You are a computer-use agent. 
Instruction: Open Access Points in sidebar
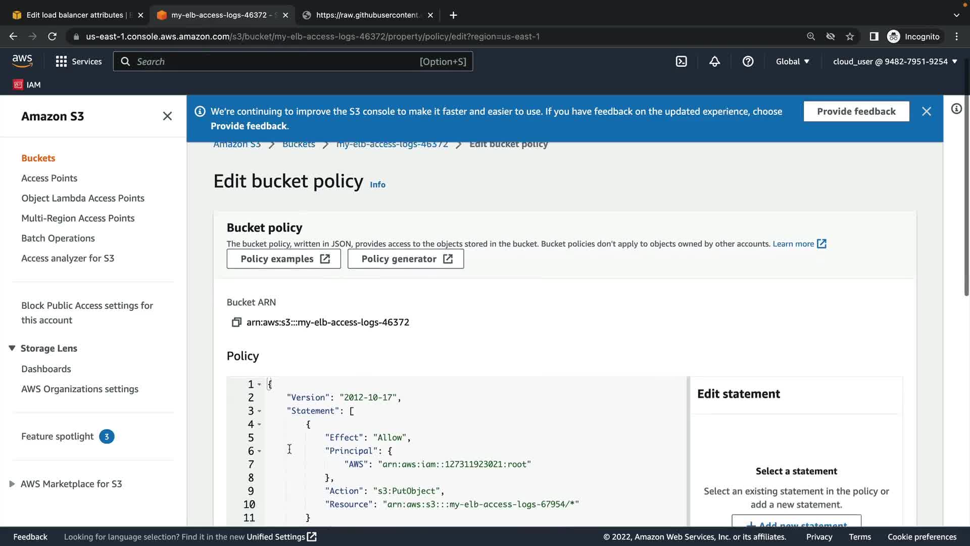tap(49, 178)
